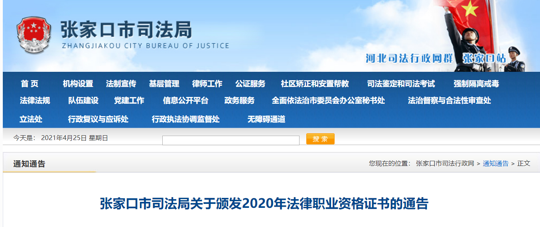The height and width of the screenshot is (227, 540).
Task: Enable 无障碍通道 accessibility channel
Action: pyautogui.click(x=266, y=119)
